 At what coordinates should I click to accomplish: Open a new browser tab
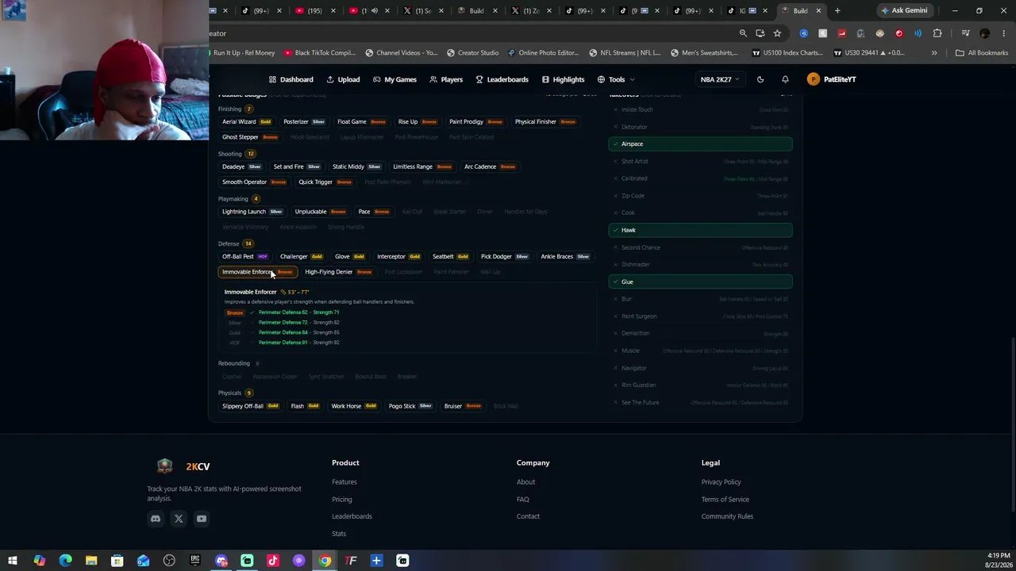coord(837,10)
